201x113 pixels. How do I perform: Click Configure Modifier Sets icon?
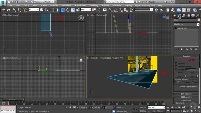196,49
